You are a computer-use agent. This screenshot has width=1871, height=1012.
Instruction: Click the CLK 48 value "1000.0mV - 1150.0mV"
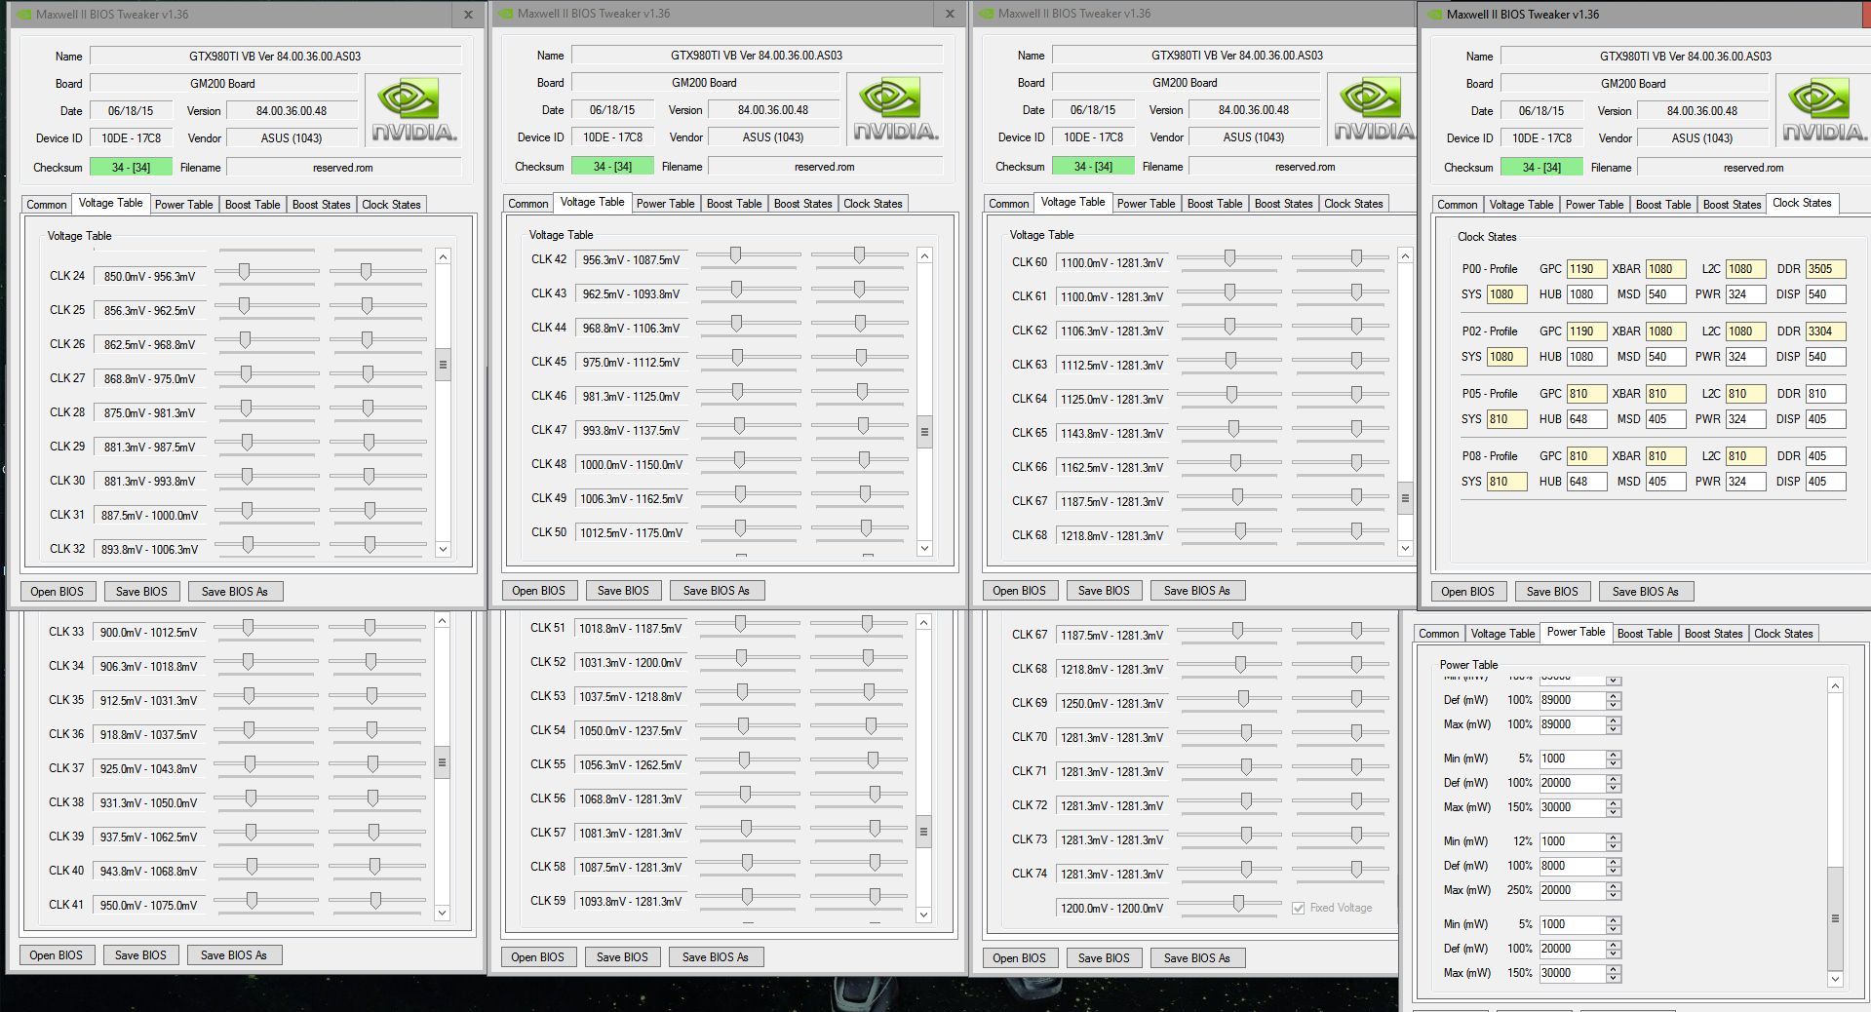pyautogui.click(x=632, y=465)
